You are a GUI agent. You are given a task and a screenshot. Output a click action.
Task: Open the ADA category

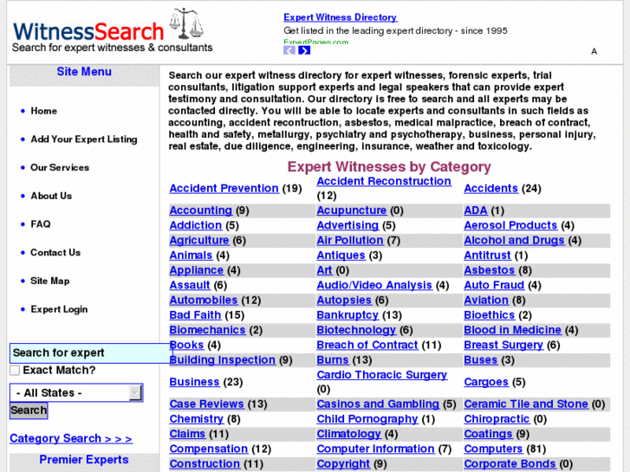coord(476,210)
